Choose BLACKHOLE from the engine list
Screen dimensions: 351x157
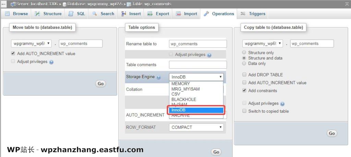(196, 99)
